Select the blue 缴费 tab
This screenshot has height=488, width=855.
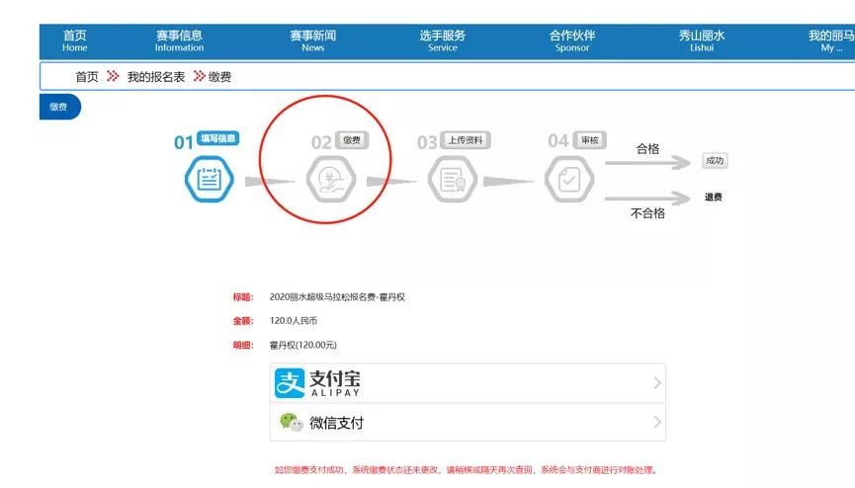tap(59, 107)
